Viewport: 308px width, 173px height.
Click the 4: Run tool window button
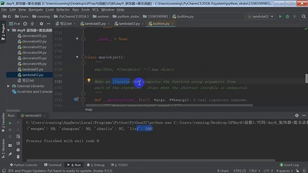tap(74, 165)
